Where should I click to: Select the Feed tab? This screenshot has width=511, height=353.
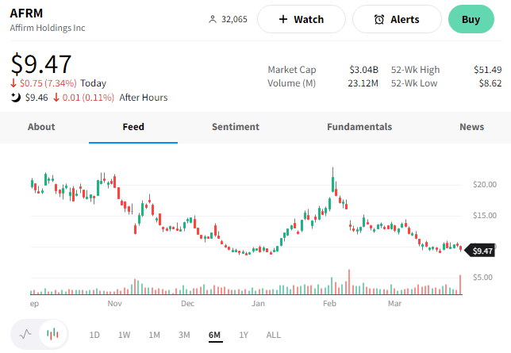(x=133, y=127)
